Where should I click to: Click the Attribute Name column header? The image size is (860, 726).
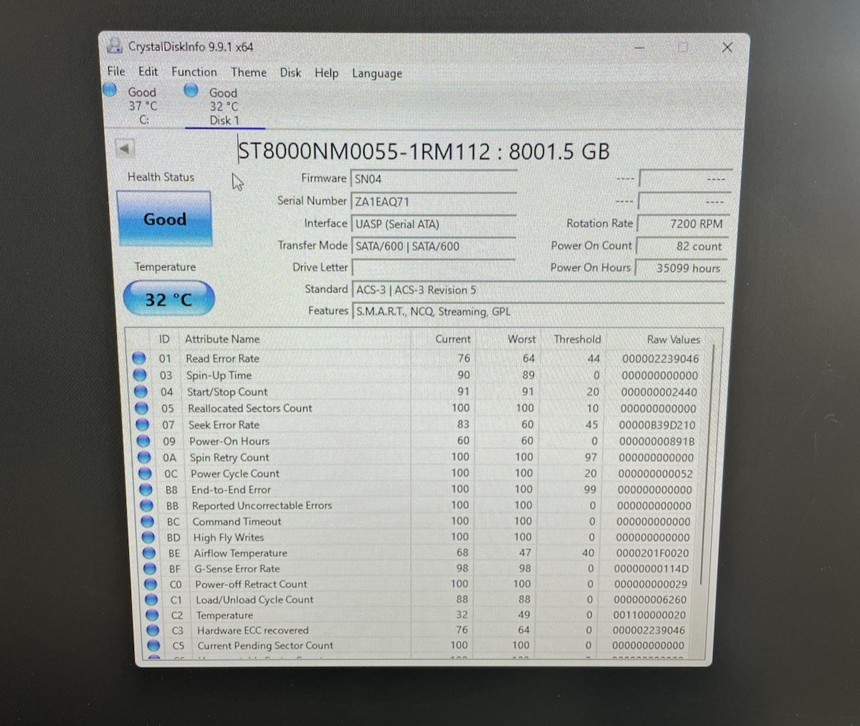pyautogui.click(x=222, y=339)
